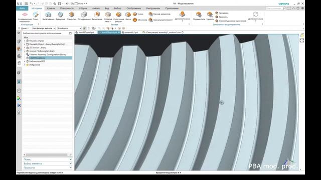Switch to the assembly1.prt document tab
This screenshot has height=180, width=321.
(x=130, y=32)
